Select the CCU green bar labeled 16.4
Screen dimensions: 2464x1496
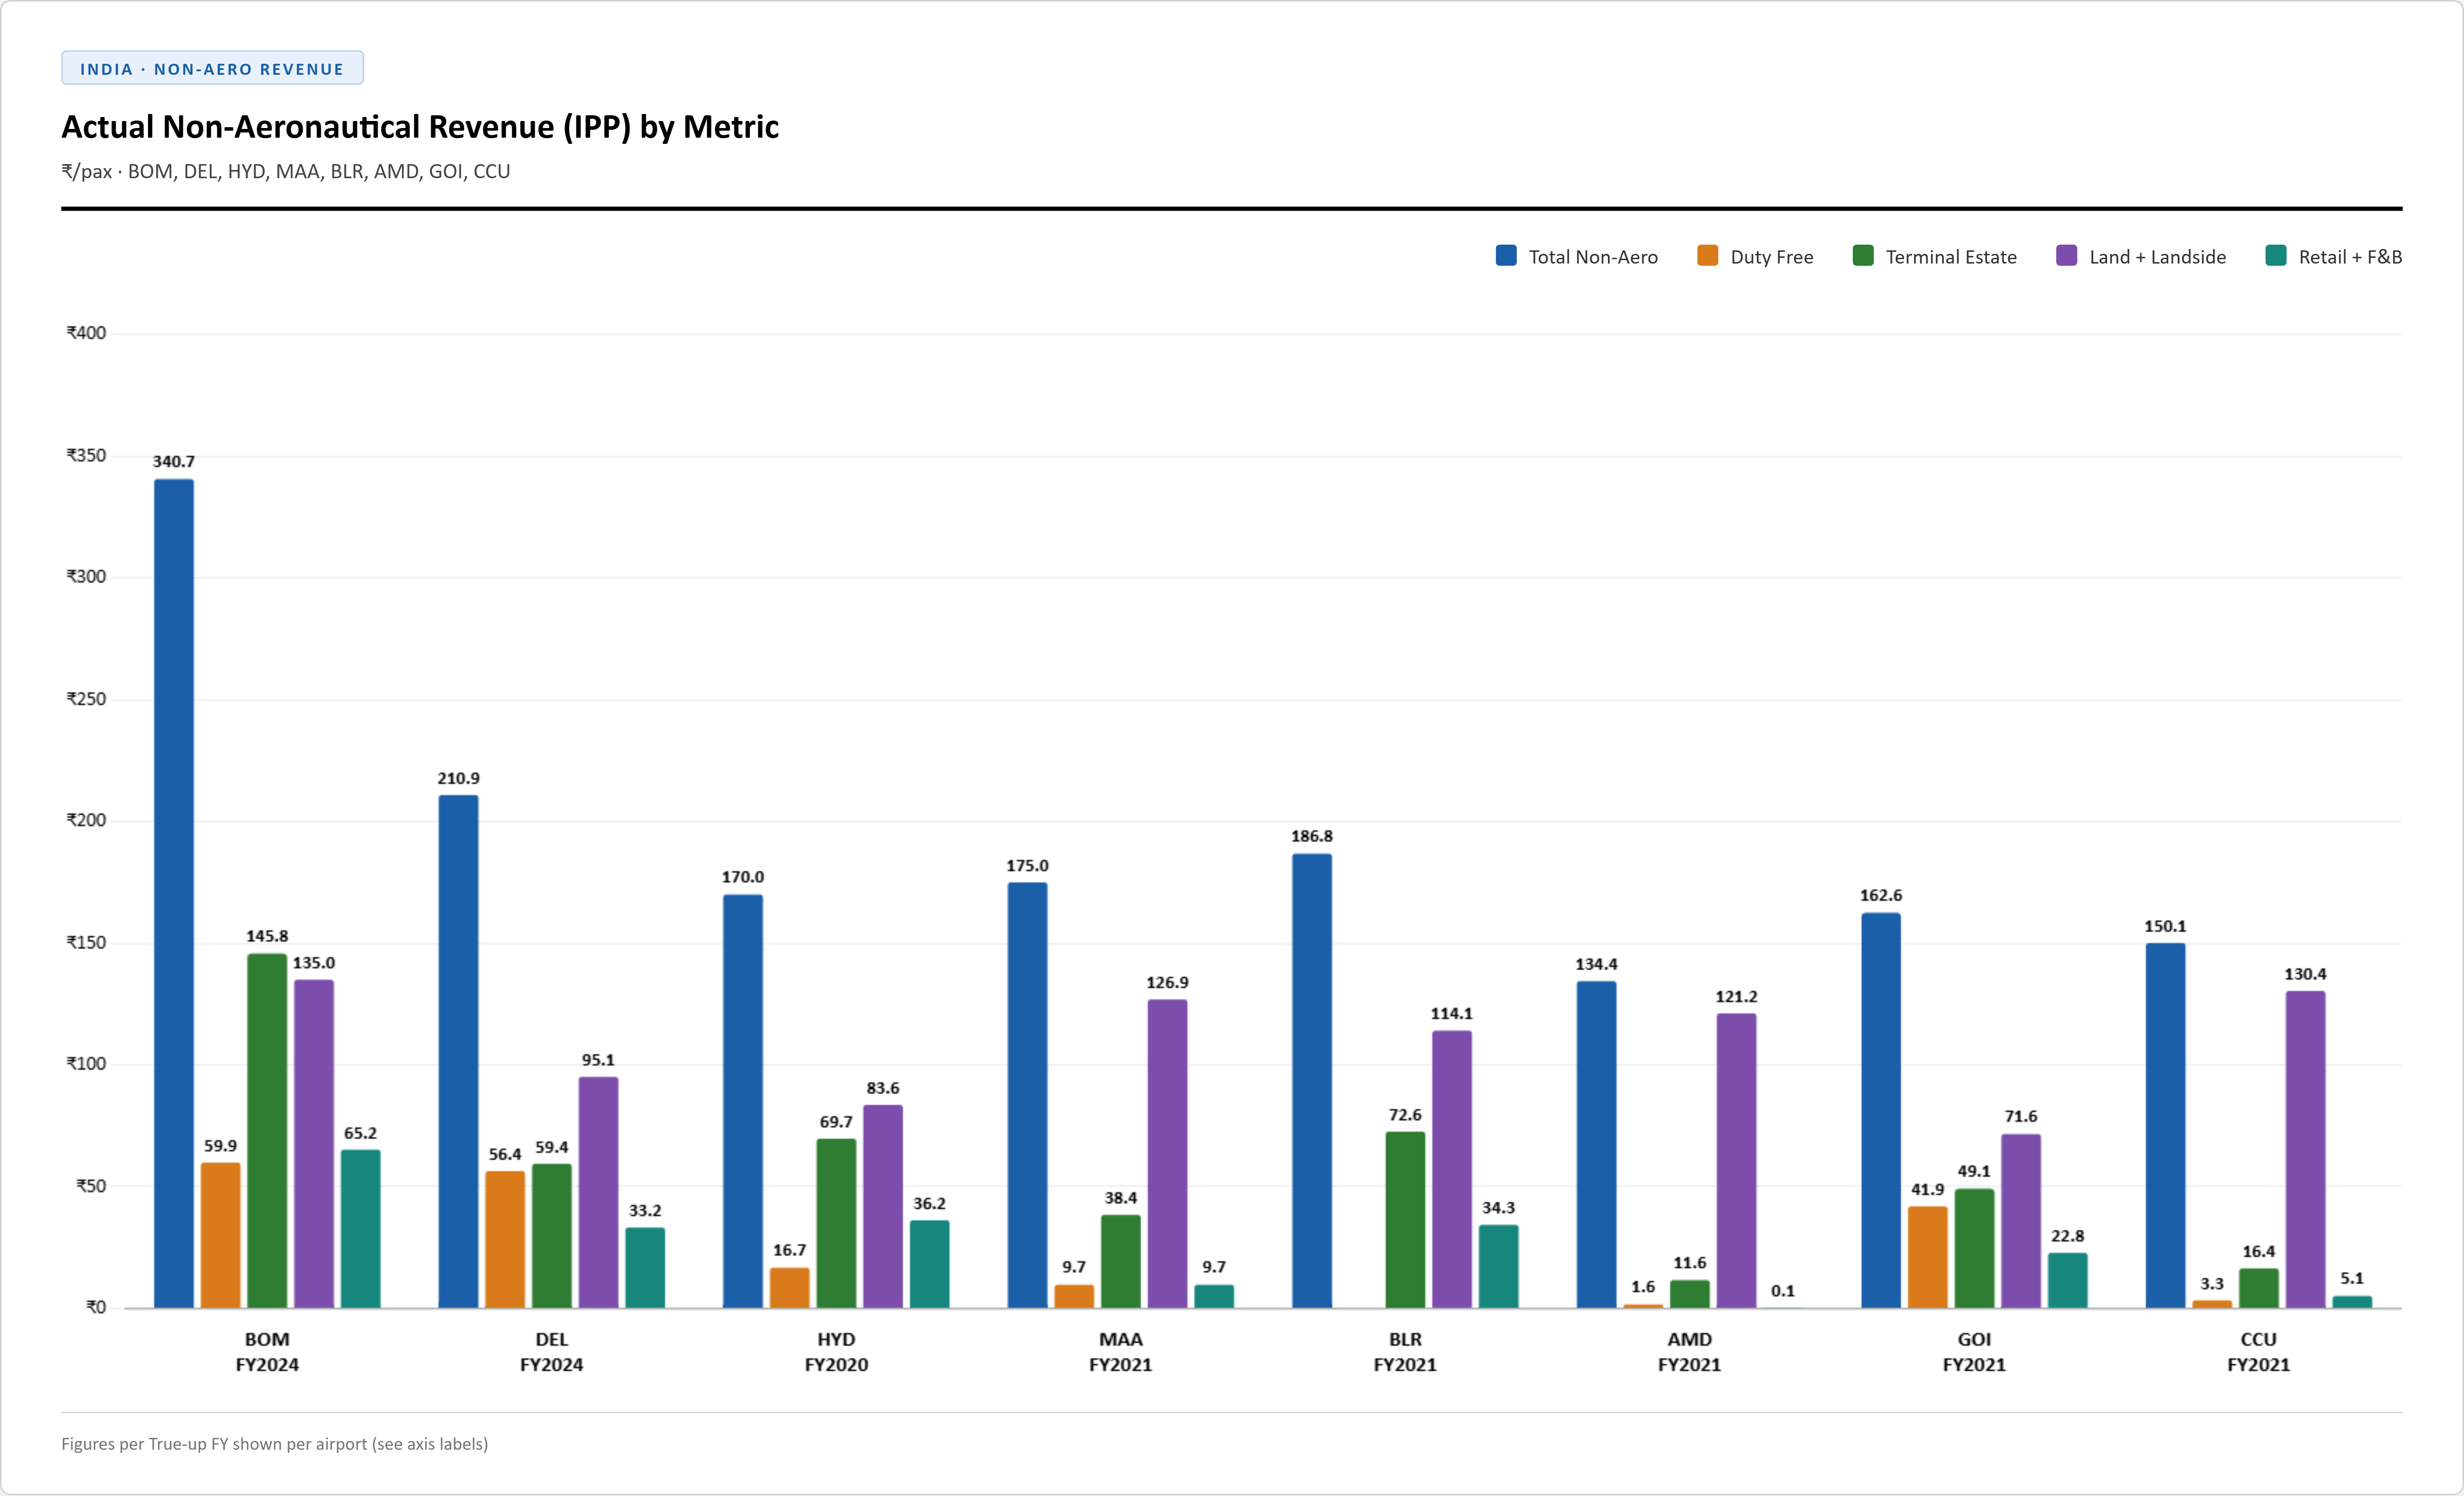pos(2259,1288)
